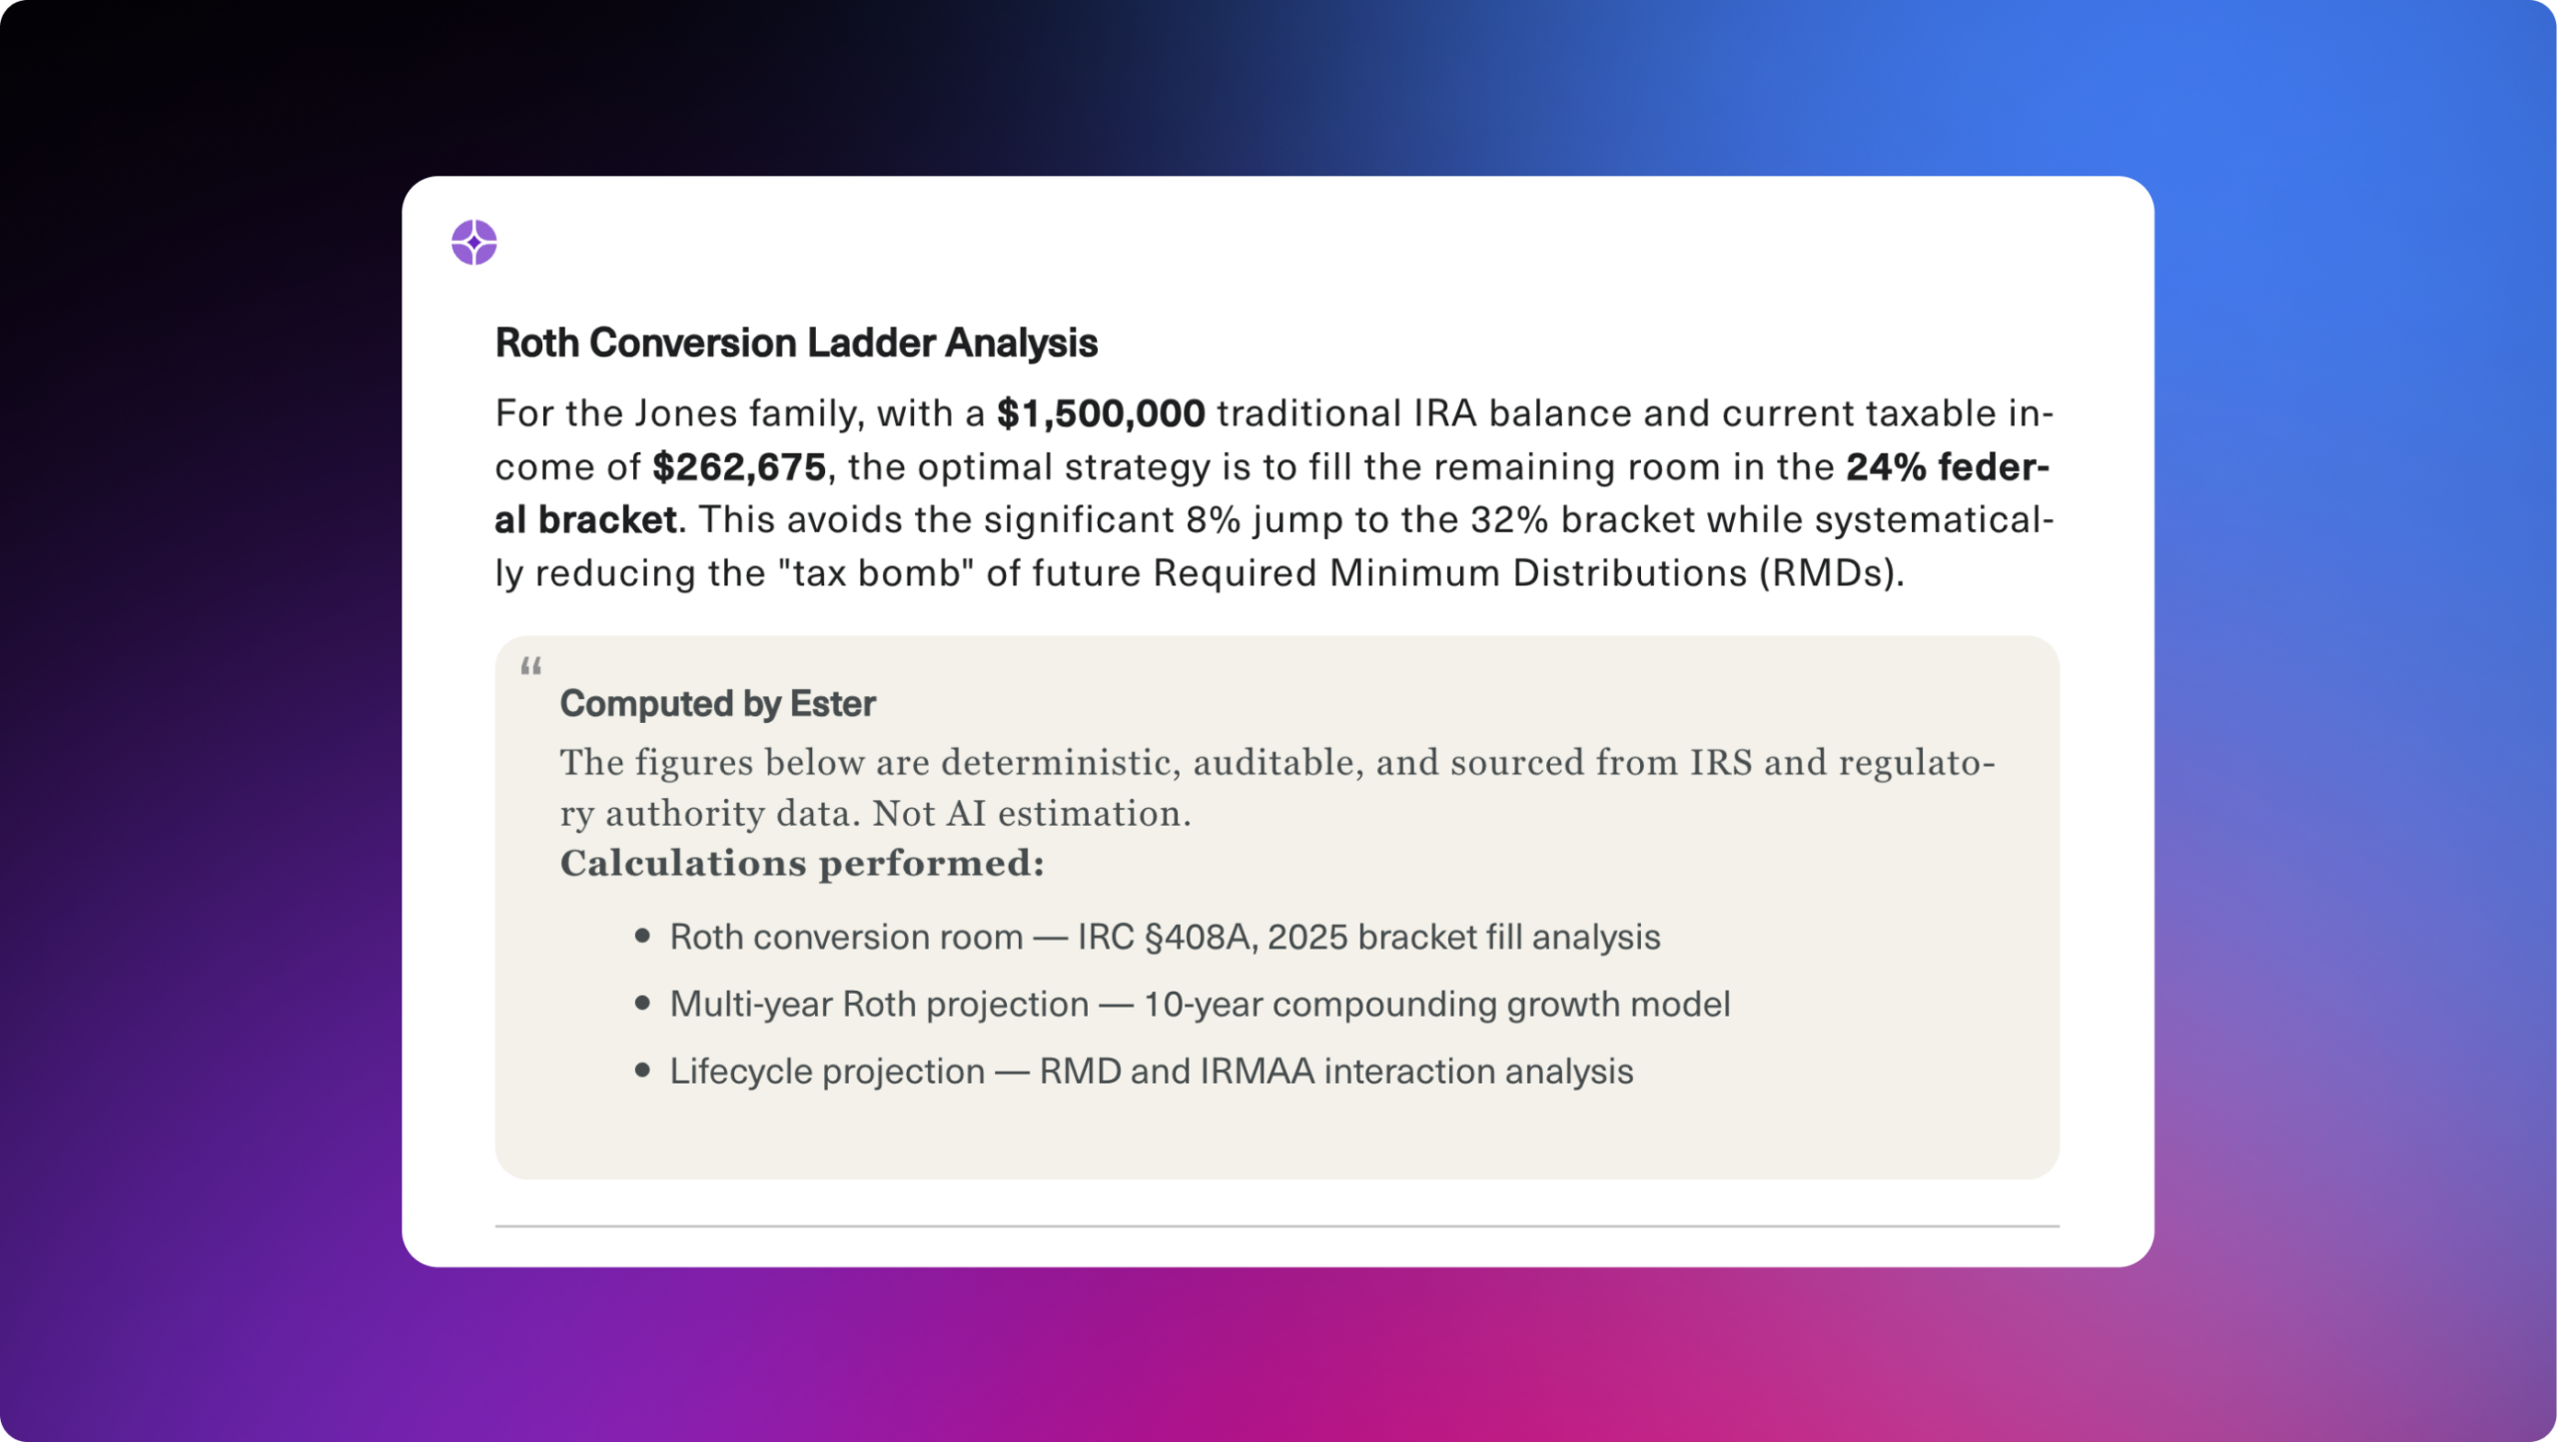
Task: Open the Roth conversion room IRC §408A item
Action: (x=1165, y=937)
